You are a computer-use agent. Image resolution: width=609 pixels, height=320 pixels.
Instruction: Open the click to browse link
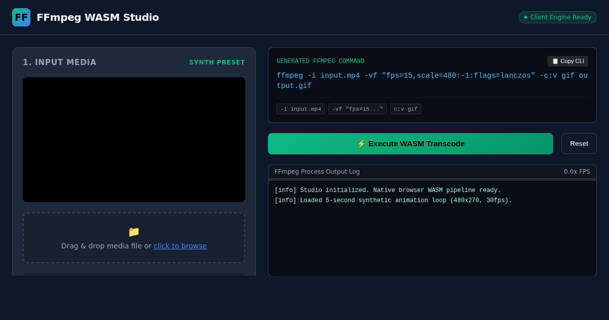coord(180,246)
